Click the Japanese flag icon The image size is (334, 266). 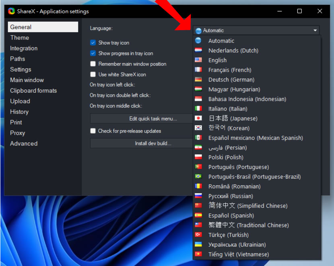[198, 118]
